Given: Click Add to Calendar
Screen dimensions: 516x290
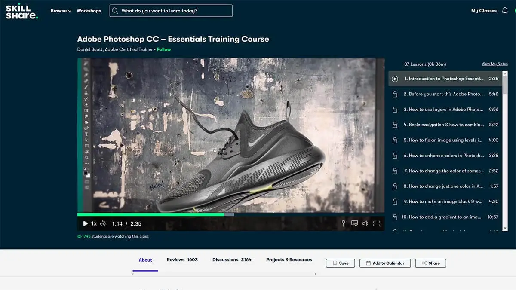Looking at the screenshot, I should pos(385,263).
